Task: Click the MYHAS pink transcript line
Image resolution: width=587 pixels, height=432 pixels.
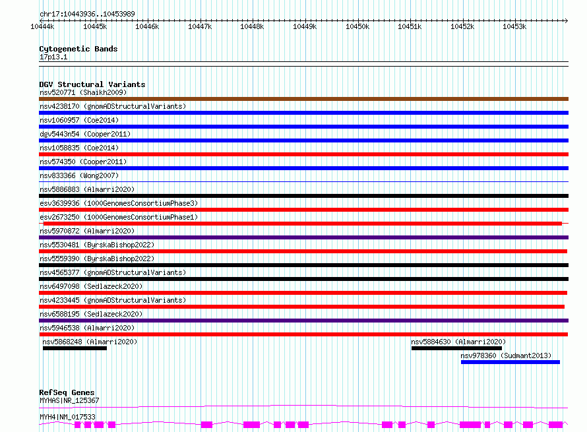Action: point(303,406)
